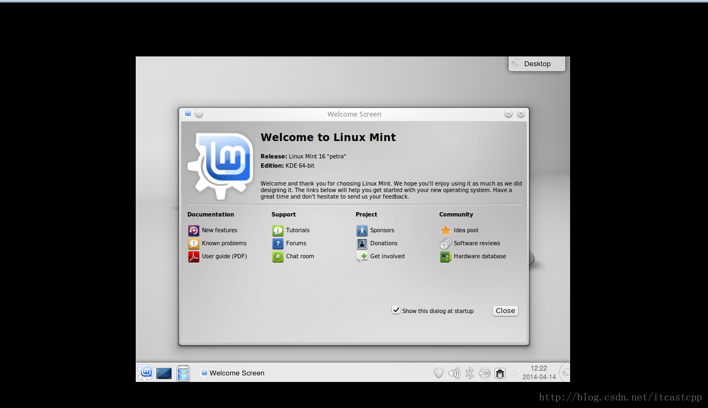The height and width of the screenshot is (408, 708).
Task: Open the Chat room link
Action: 300,256
